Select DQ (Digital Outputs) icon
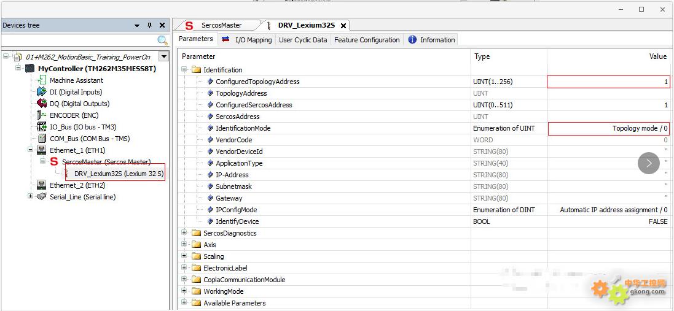 42,104
